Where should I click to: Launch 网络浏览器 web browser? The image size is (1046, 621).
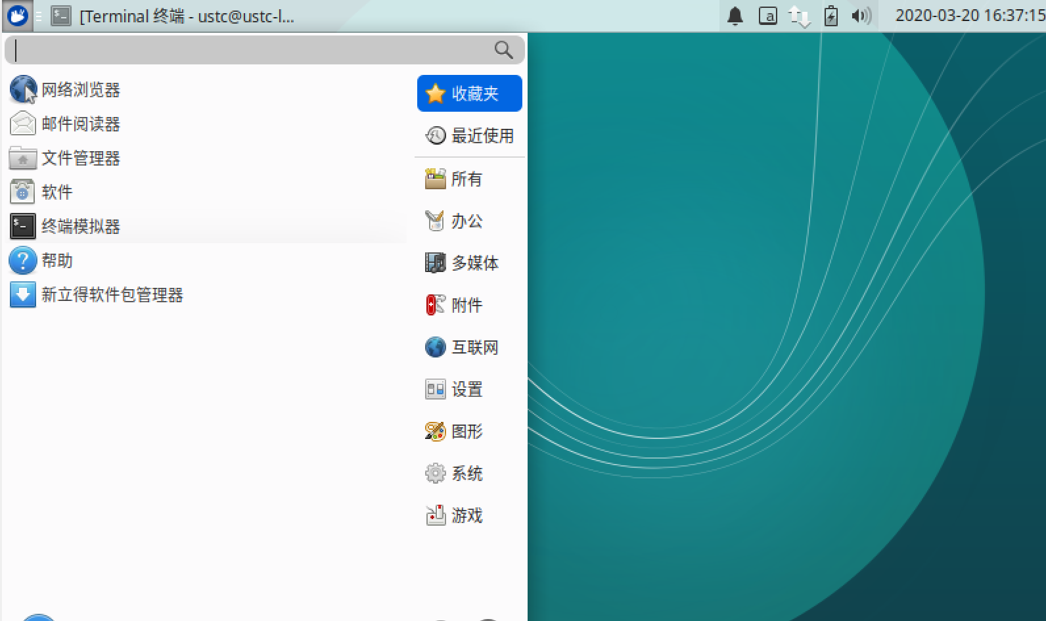pyautogui.click(x=80, y=90)
